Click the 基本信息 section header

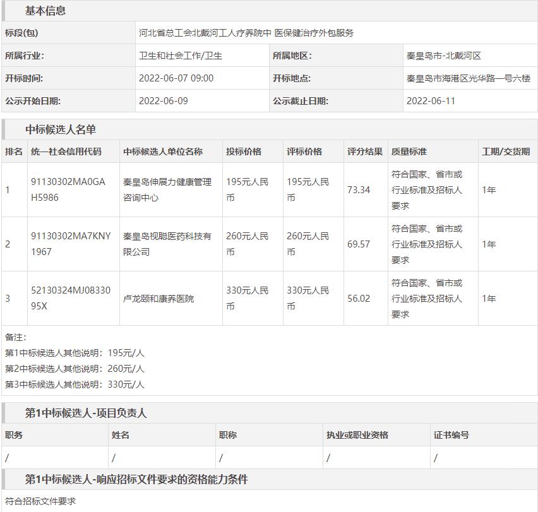tap(45, 11)
